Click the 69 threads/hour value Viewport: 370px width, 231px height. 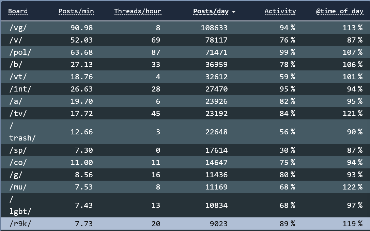pos(156,40)
